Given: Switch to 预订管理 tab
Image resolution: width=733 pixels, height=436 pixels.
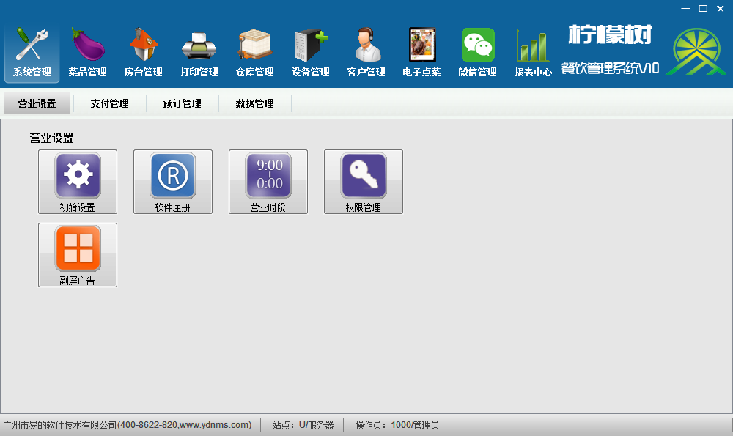Looking at the screenshot, I should click(x=183, y=104).
